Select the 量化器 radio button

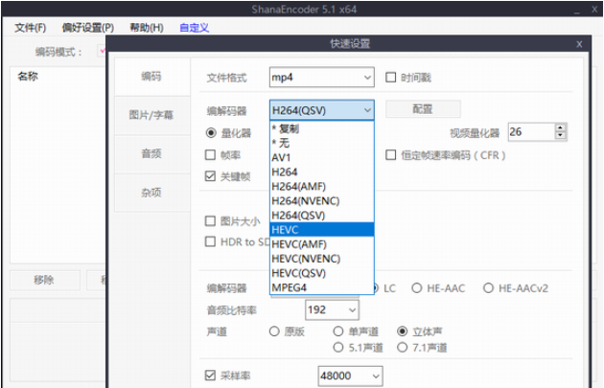coord(211,133)
